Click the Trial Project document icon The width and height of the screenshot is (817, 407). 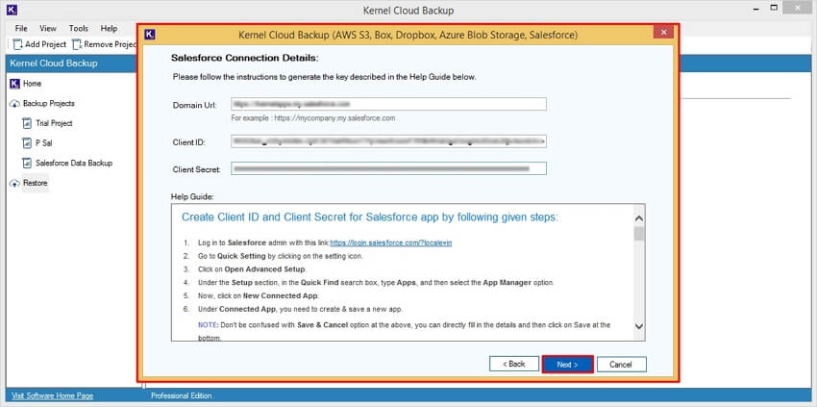click(27, 124)
